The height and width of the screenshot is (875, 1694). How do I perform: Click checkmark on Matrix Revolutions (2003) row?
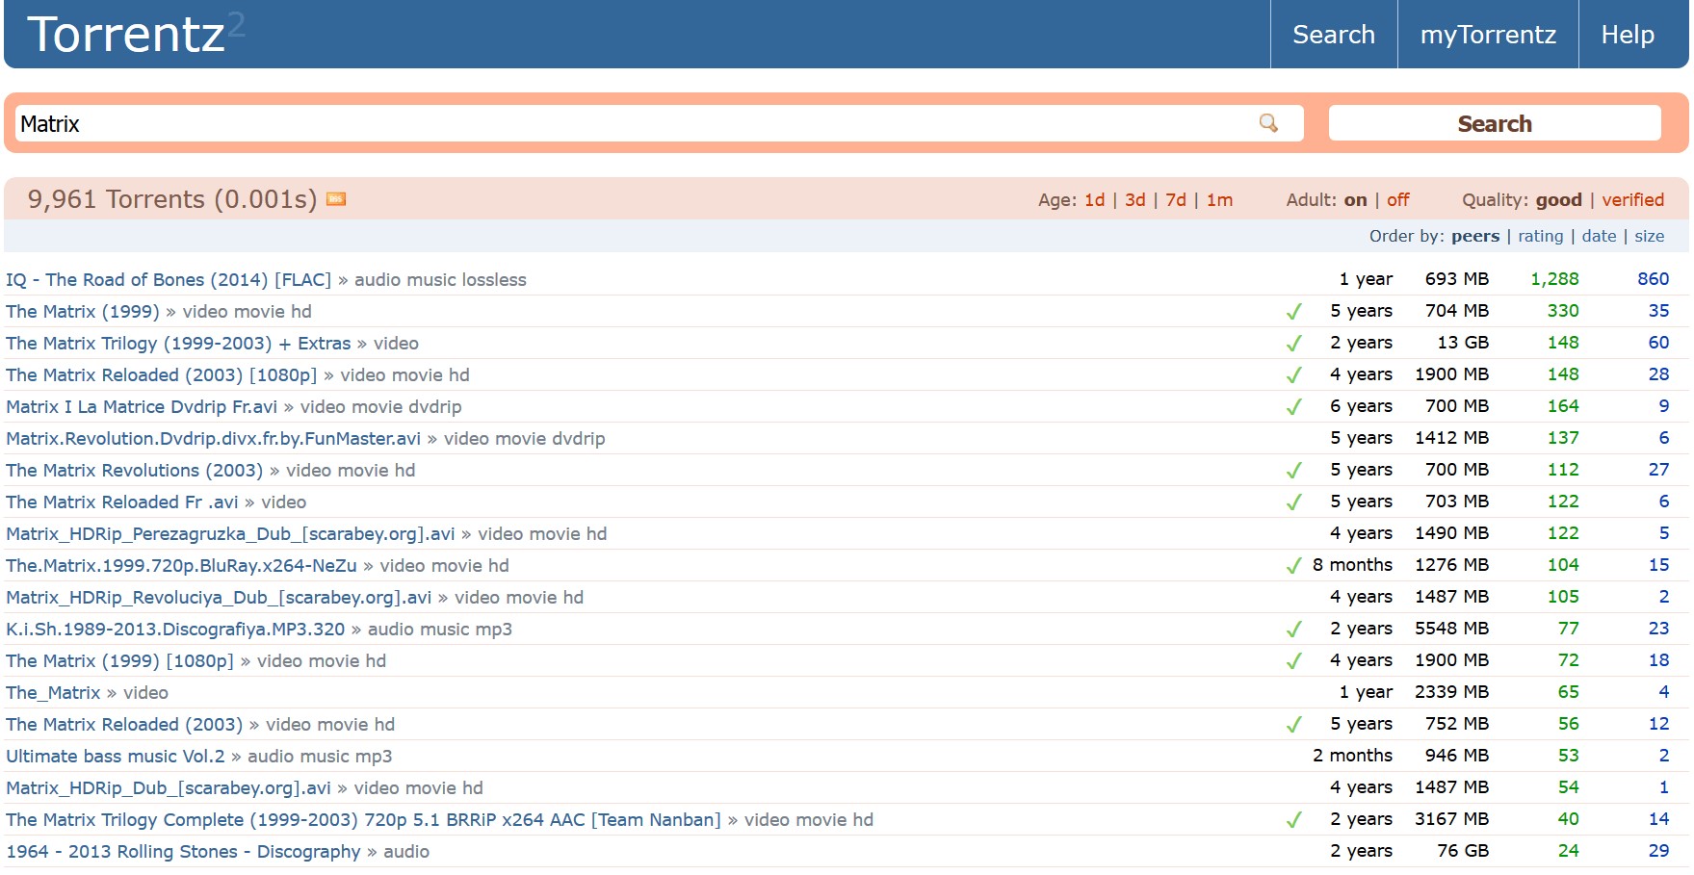(x=1294, y=471)
